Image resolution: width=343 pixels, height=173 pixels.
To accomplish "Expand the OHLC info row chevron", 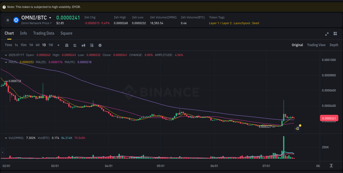I will (x=5, y=55).
